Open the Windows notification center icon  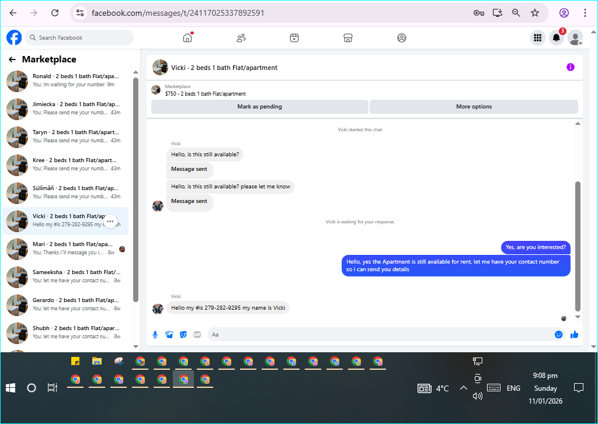click(x=579, y=388)
